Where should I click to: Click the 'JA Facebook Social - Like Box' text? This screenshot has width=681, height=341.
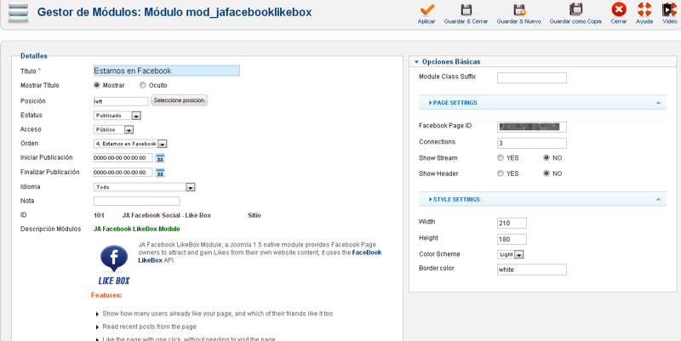(x=166, y=215)
